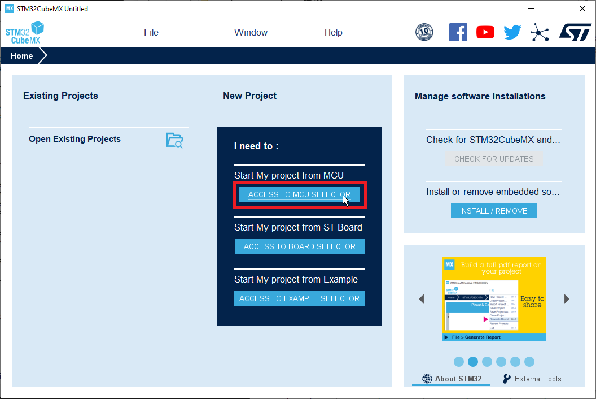
Task: Open the 10 years anniversary badge
Action: pyautogui.click(x=424, y=32)
